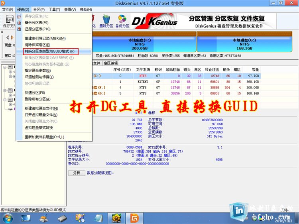Open the 查看(V) menu
Image resolution: width=299 pixels, height=224 pixels.
[x=70, y=10]
